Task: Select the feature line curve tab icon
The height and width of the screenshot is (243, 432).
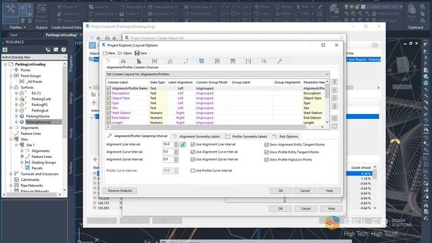Action: pos(186,61)
